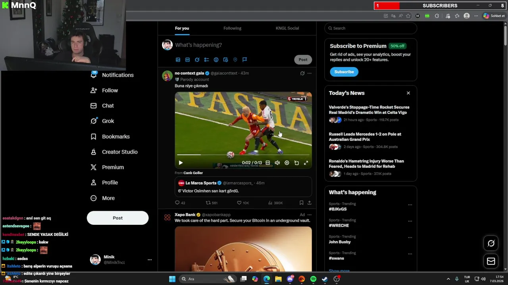Open the quoted Le Marca Sports post

point(243,187)
